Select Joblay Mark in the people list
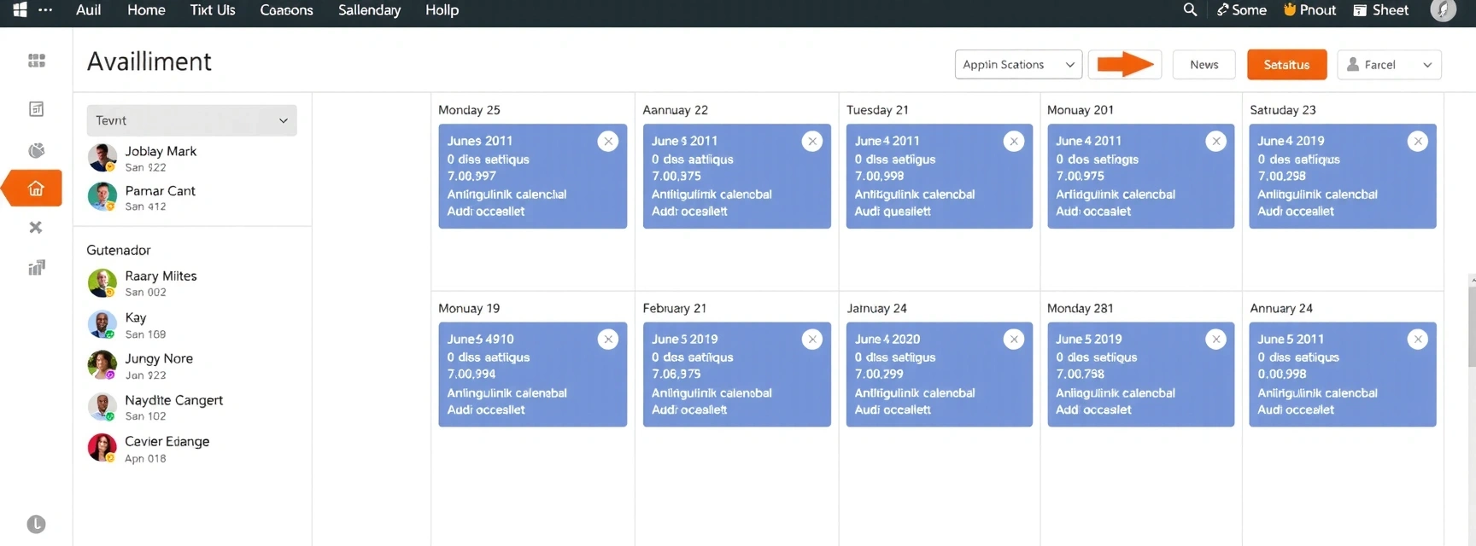 pyautogui.click(x=161, y=158)
